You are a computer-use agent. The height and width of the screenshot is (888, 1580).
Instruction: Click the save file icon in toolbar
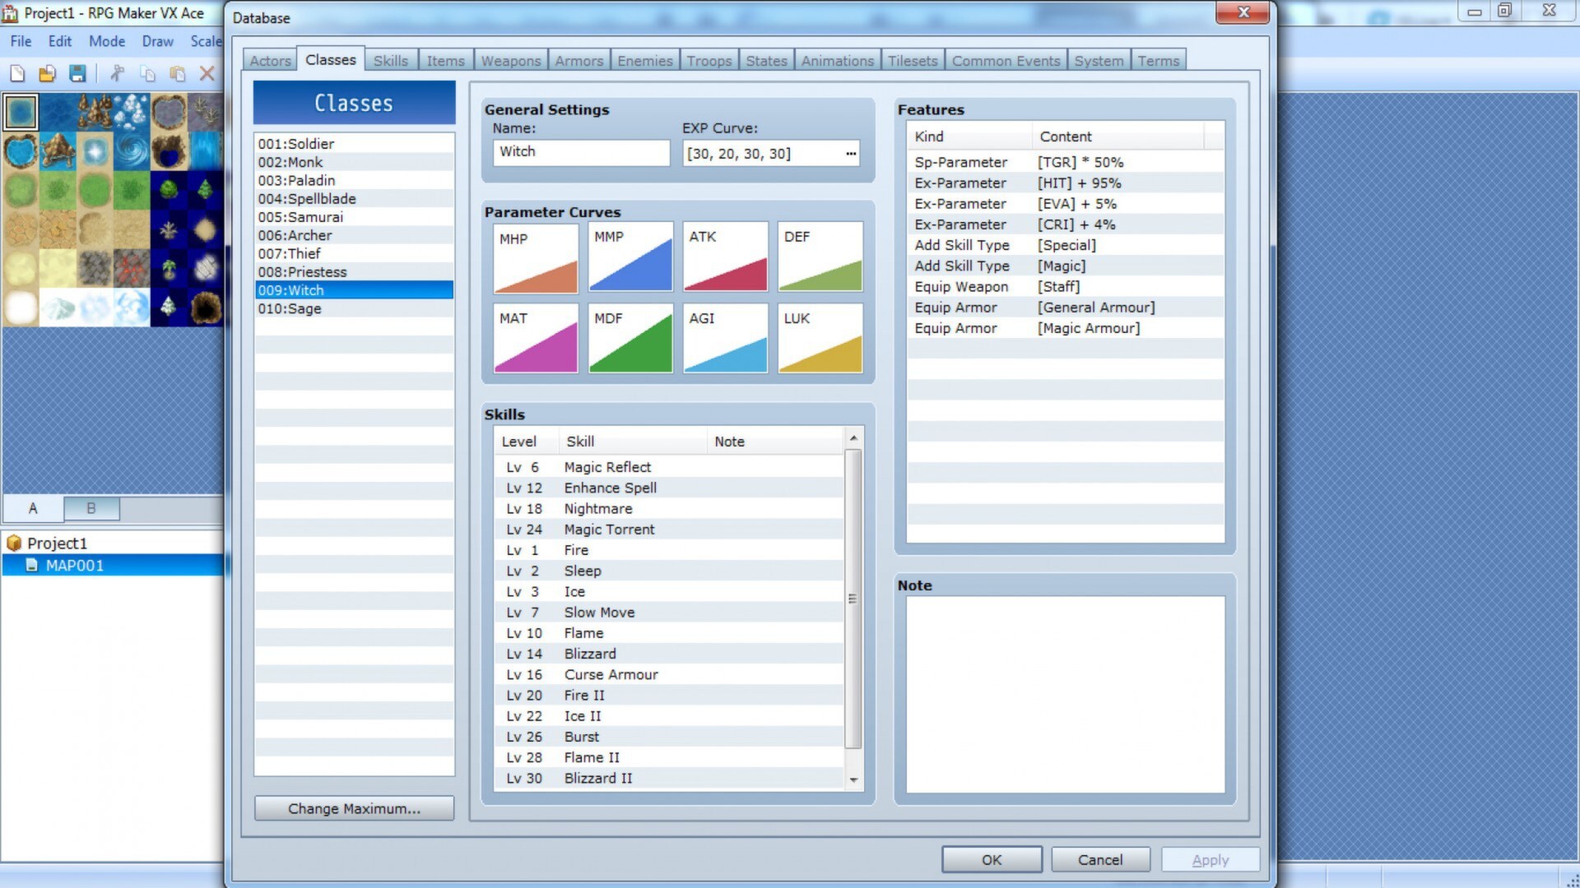pos(78,74)
